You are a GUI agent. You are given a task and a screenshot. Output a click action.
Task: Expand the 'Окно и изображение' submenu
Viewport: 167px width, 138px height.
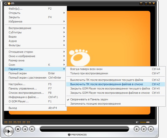[x=35, y=56]
